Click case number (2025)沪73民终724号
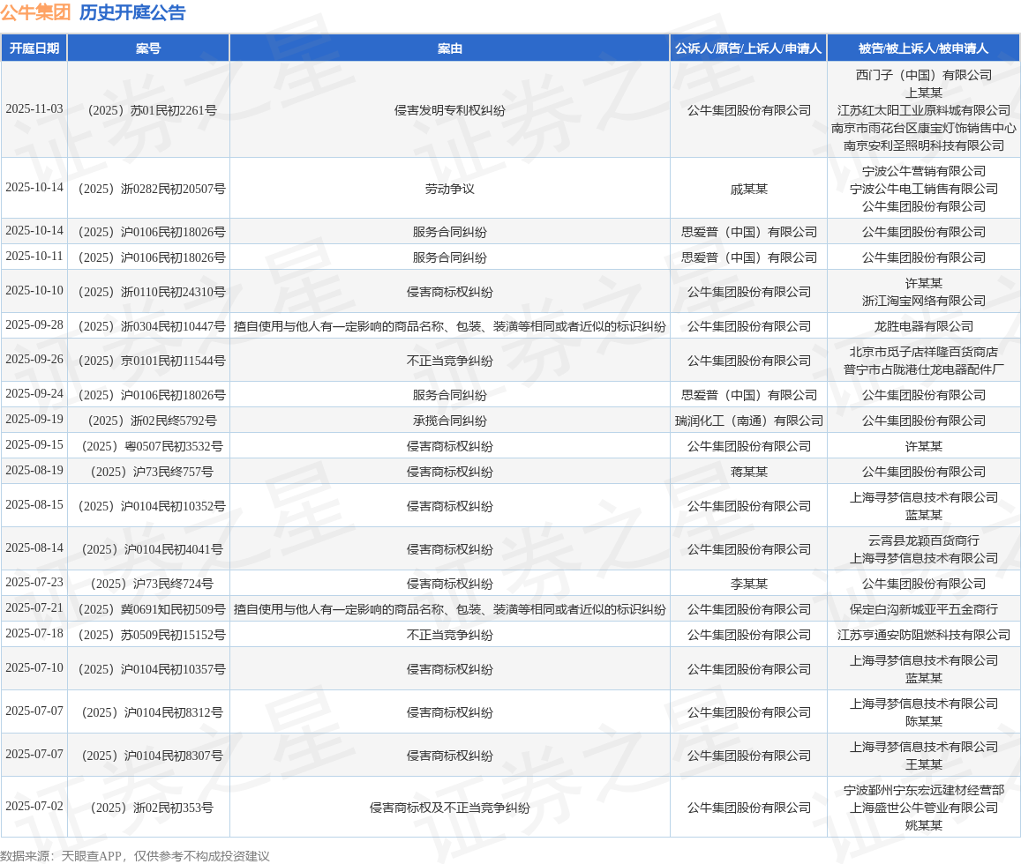 click(x=153, y=584)
